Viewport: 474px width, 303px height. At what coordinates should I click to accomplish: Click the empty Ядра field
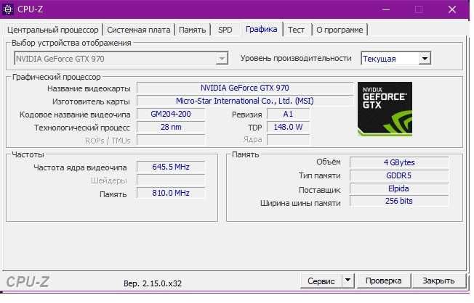[x=288, y=140]
